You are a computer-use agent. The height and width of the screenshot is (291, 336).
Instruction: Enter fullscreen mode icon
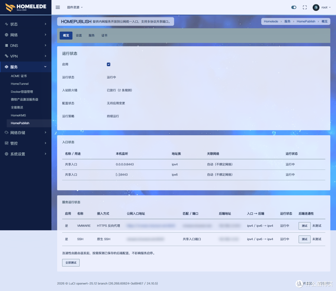(x=305, y=7)
